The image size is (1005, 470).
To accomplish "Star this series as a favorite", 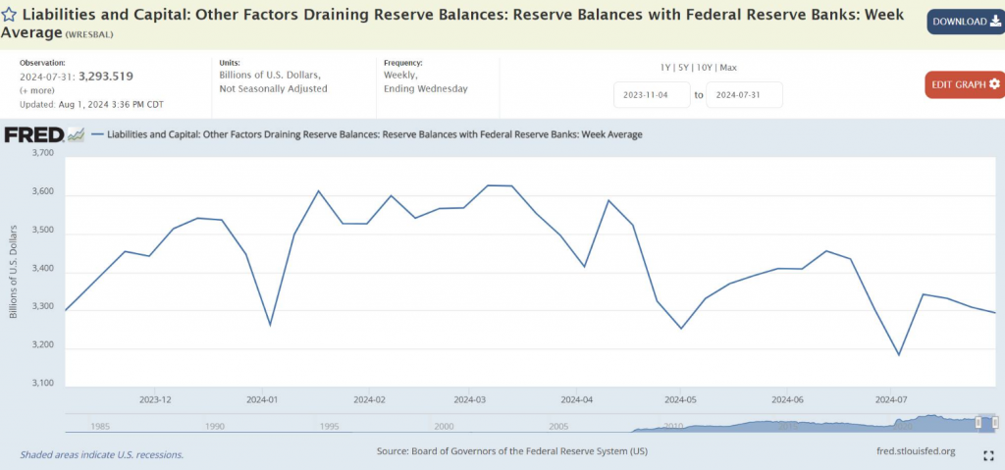I will click(x=9, y=17).
